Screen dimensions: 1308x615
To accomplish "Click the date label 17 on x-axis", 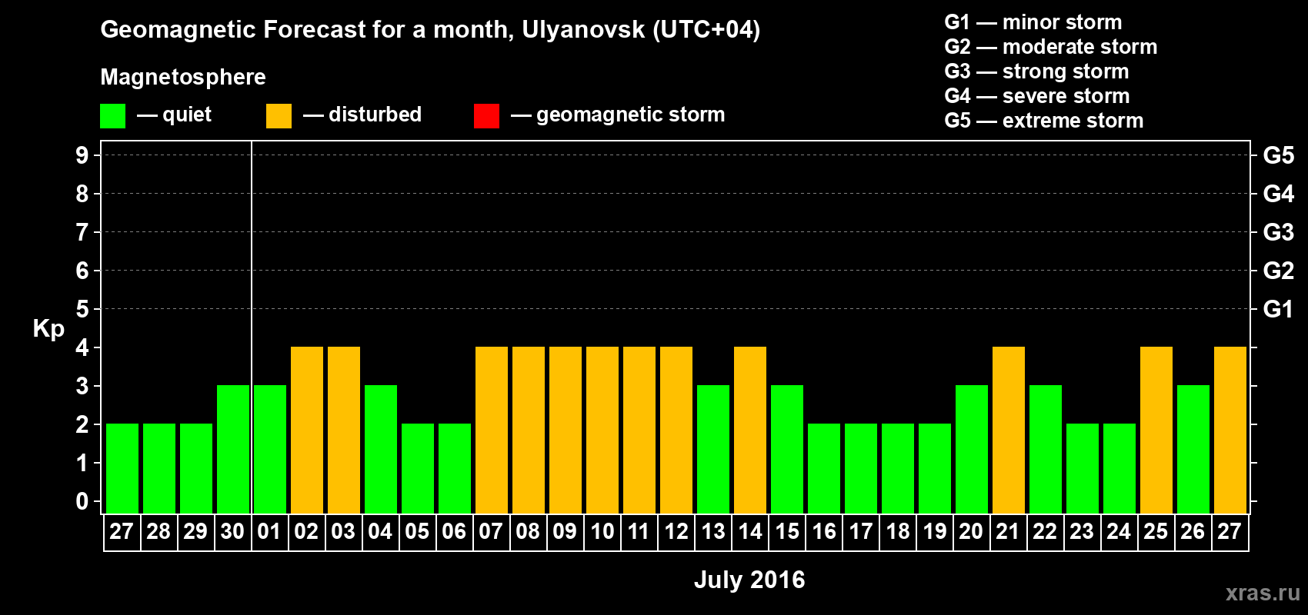I will (x=861, y=532).
